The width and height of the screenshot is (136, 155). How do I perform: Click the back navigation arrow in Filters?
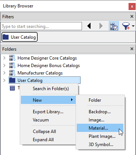tap(89, 26)
